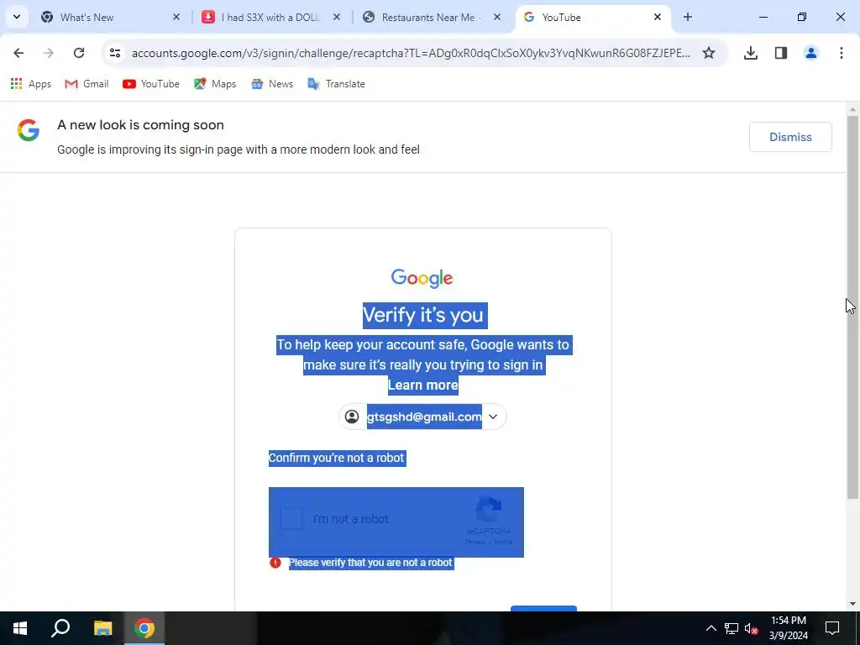Open Gmail bookmark

click(87, 84)
